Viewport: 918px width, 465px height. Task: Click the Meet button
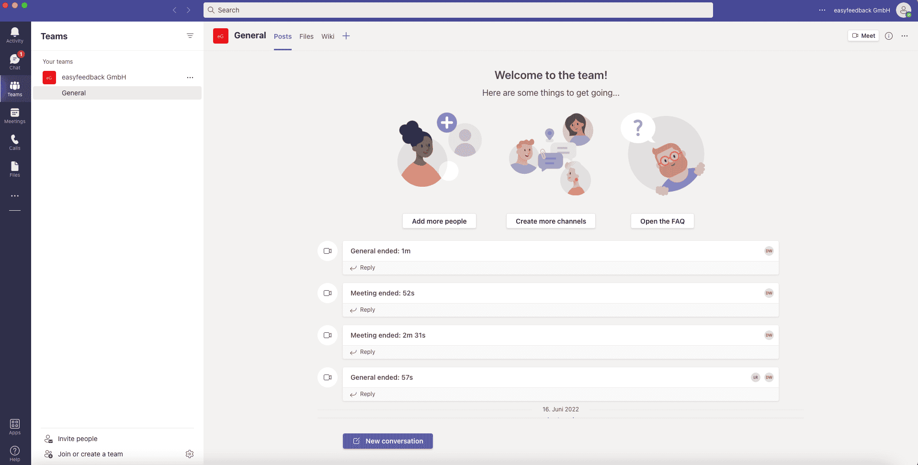click(x=863, y=35)
